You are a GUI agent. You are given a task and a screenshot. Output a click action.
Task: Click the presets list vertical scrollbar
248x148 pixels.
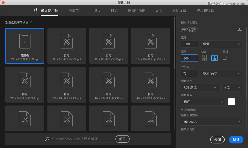pyautogui.click(x=175, y=43)
